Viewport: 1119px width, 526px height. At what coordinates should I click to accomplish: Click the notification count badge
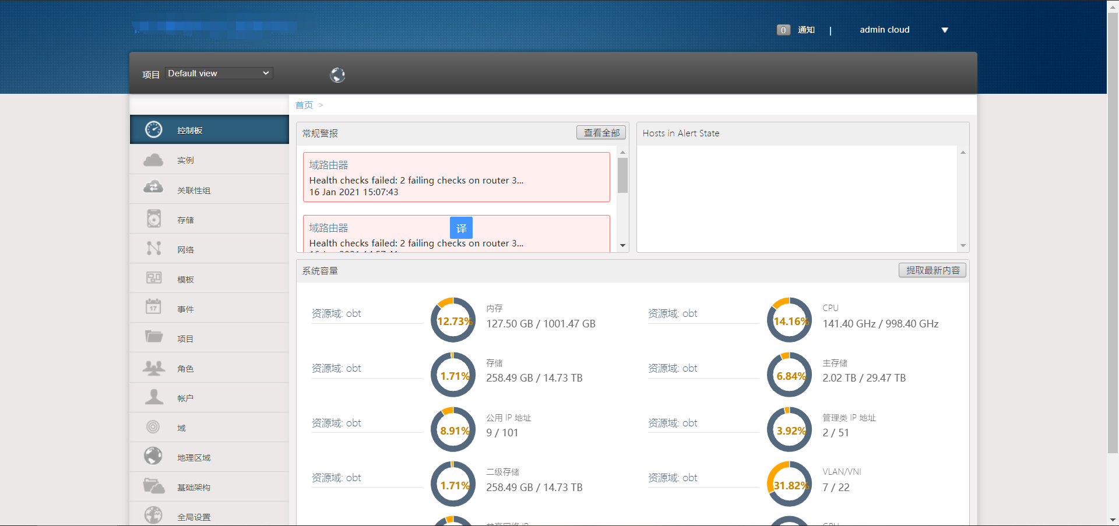(x=783, y=30)
